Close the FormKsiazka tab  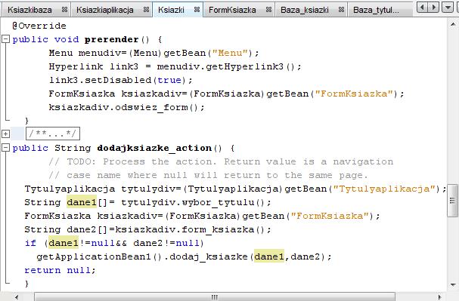click(268, 10)
